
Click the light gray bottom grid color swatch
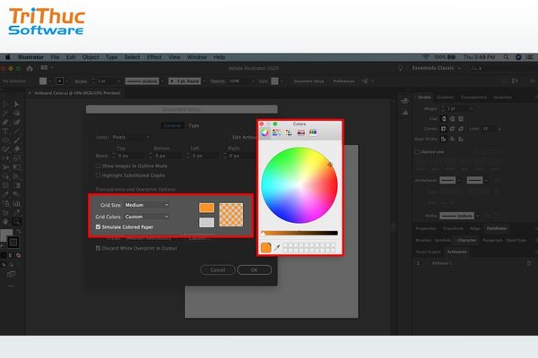tap(206, 223)
